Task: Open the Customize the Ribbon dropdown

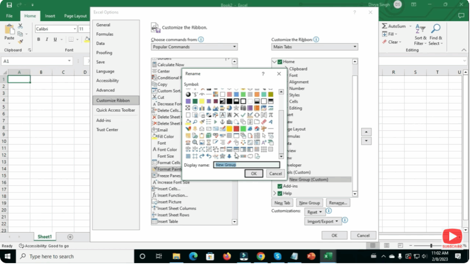Action: [314, 47]
